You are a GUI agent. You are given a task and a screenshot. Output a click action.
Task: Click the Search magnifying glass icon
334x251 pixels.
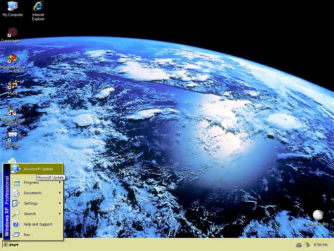click(16, 213)
